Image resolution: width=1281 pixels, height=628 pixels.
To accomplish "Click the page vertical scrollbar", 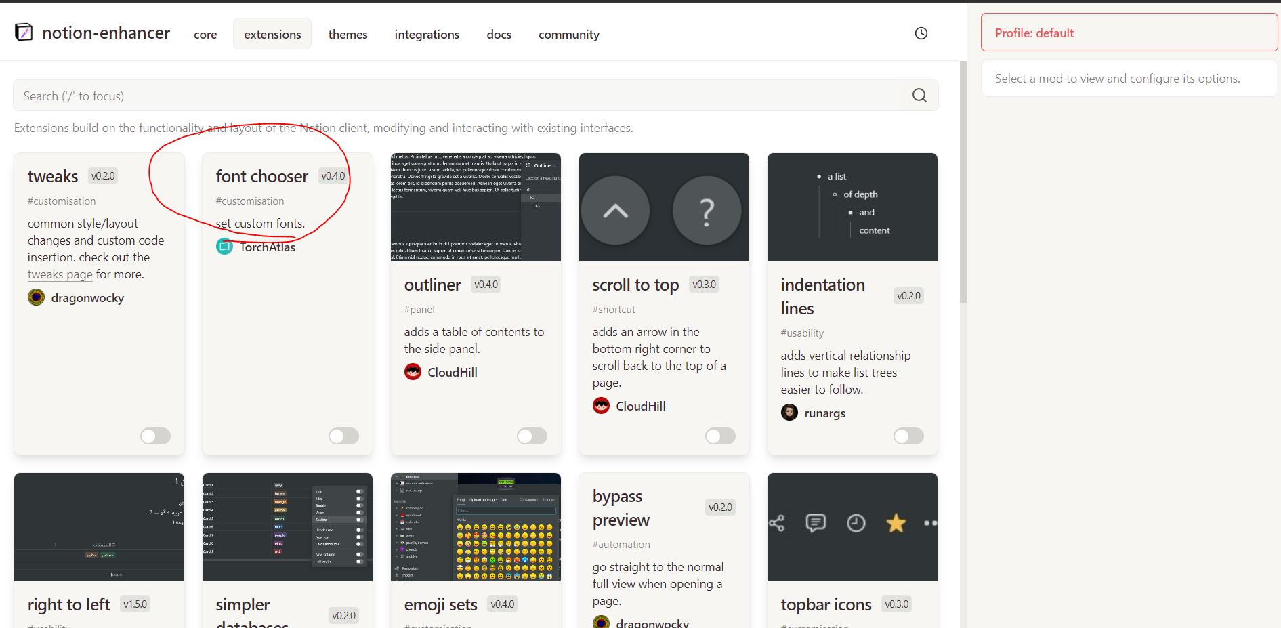I will (963, 182).
